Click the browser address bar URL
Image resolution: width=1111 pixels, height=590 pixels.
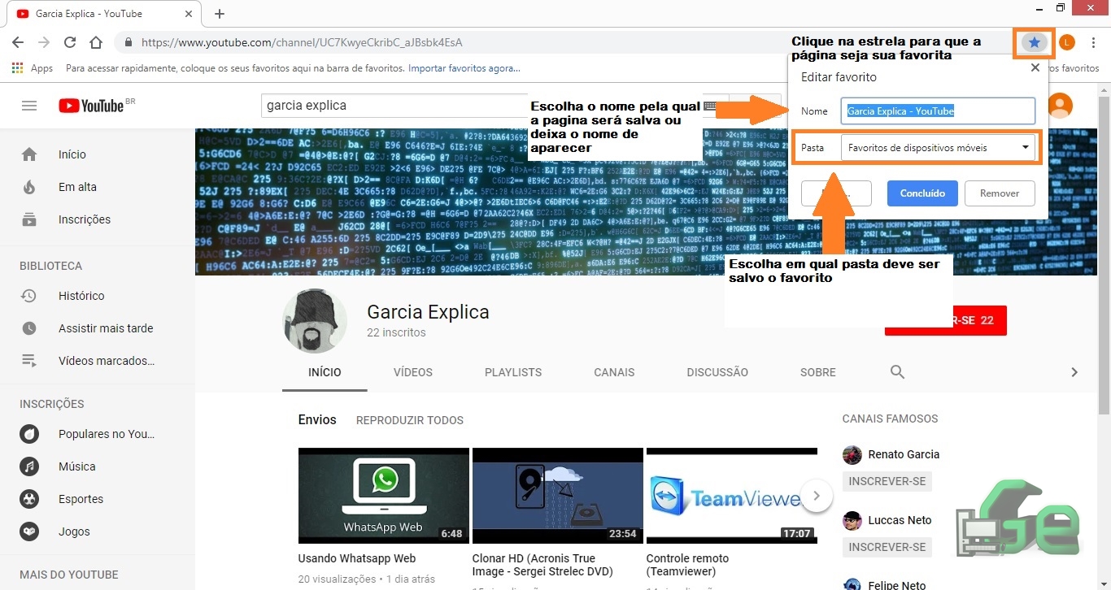[302, 42]
